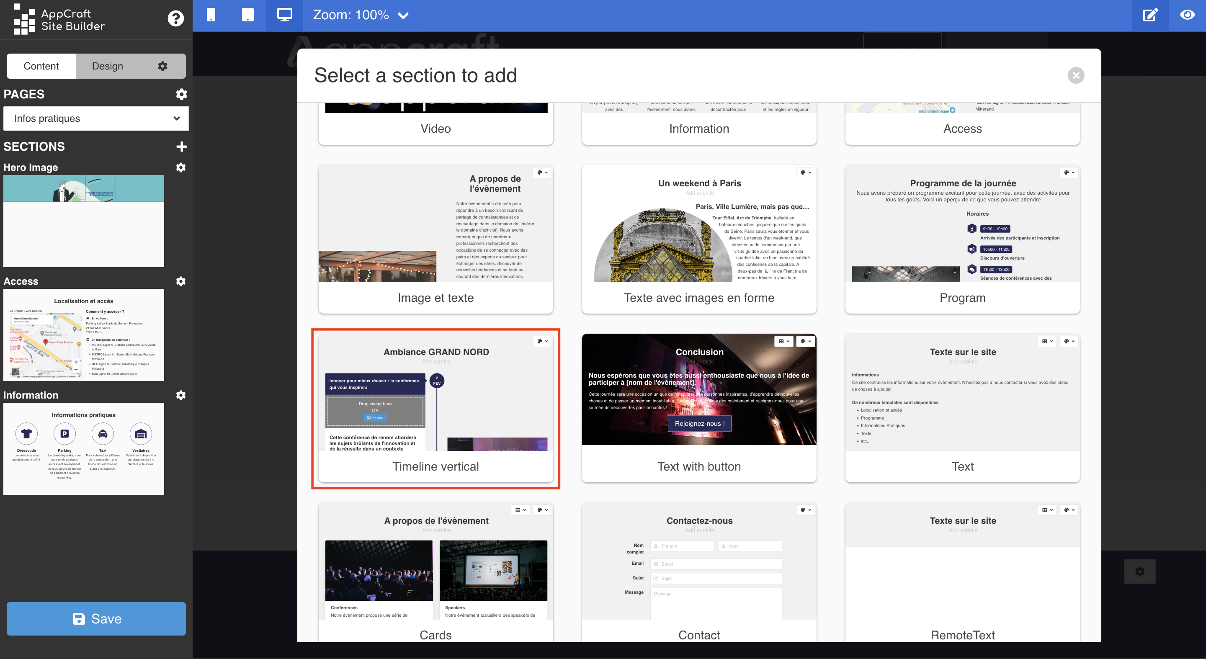Click the edit icon in top-right toolbar
The image size is (1206, 659).
[x=1151, y=15]
